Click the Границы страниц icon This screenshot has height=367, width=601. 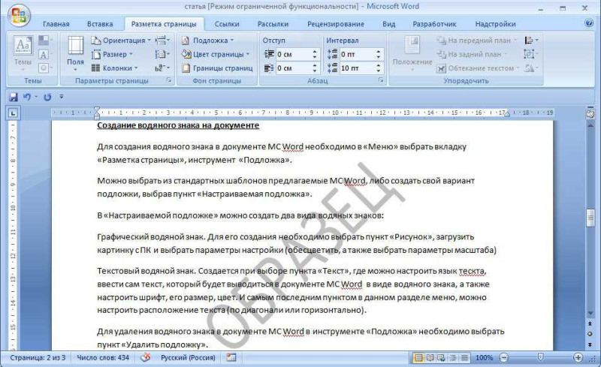tap(217, 68)
